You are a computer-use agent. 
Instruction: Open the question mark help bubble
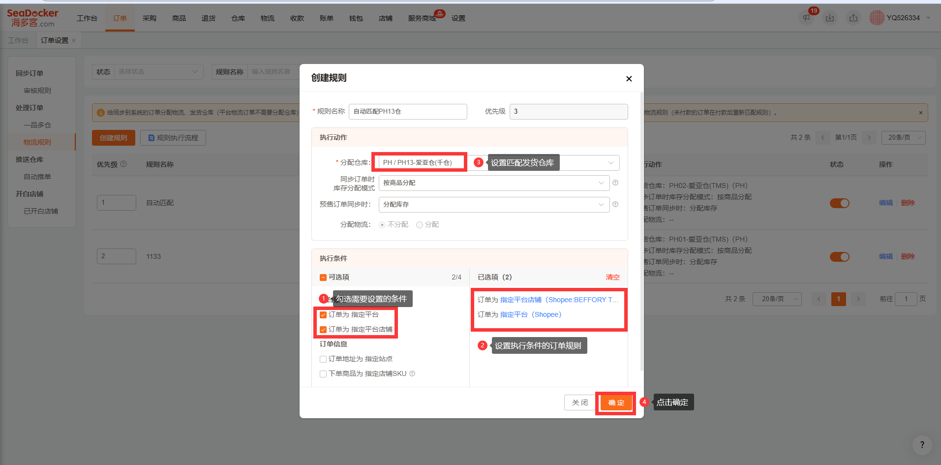click(x=922, y=445)
